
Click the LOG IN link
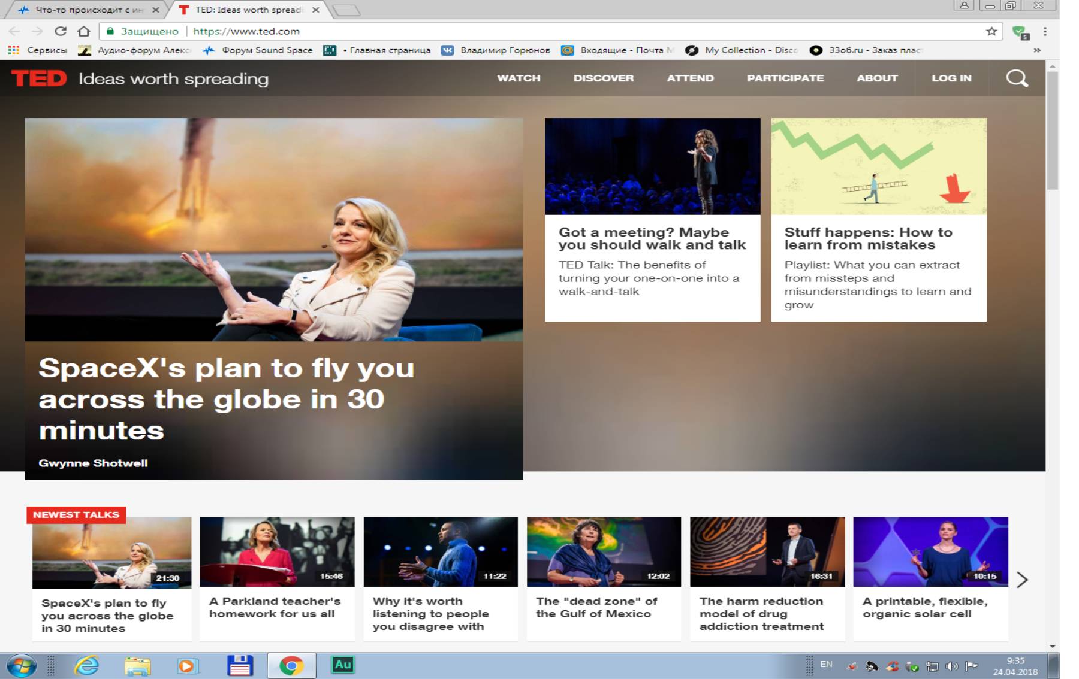coord(951,78)
